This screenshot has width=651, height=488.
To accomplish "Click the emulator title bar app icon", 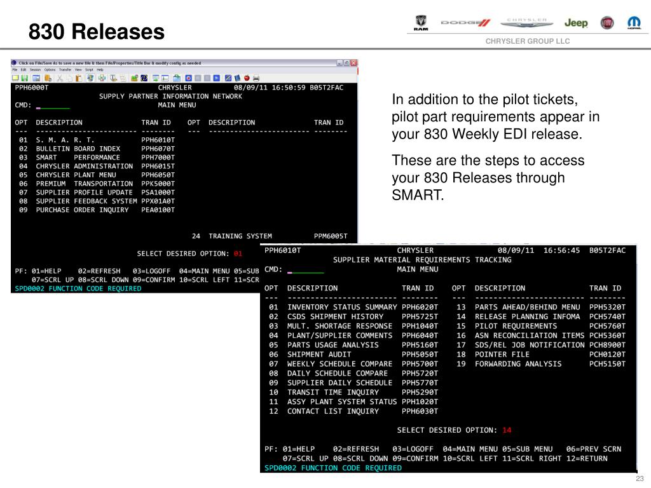I will coord(14,63).
